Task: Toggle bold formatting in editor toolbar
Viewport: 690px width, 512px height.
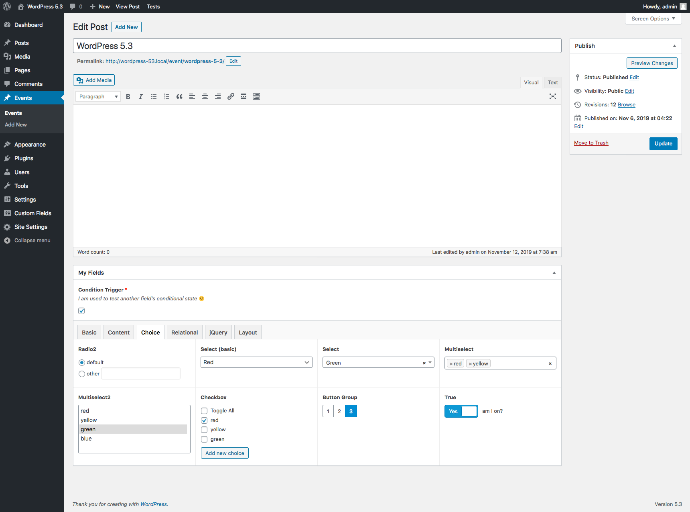Action: click(128, 96)
